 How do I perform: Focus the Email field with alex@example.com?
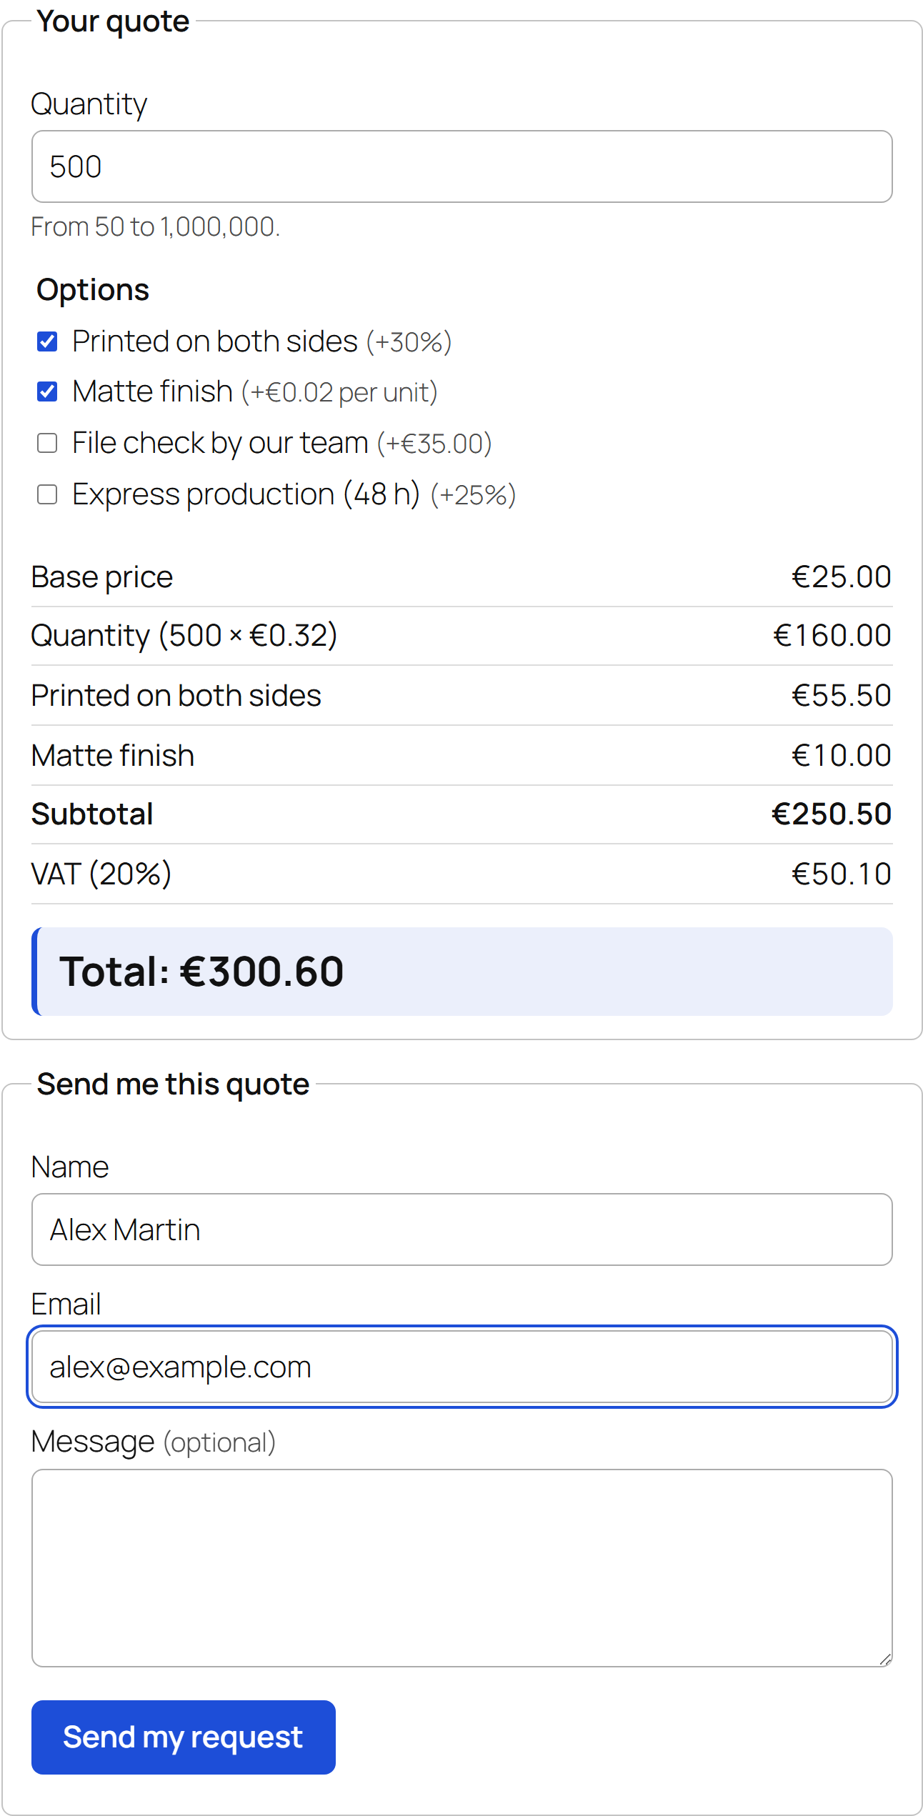pos(461,1367)
